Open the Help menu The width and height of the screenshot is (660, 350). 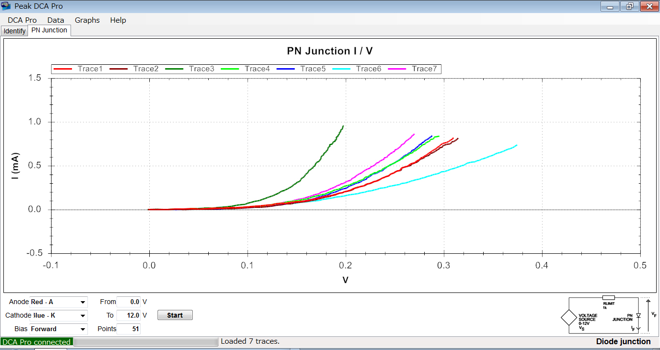(x=118, y=20)
